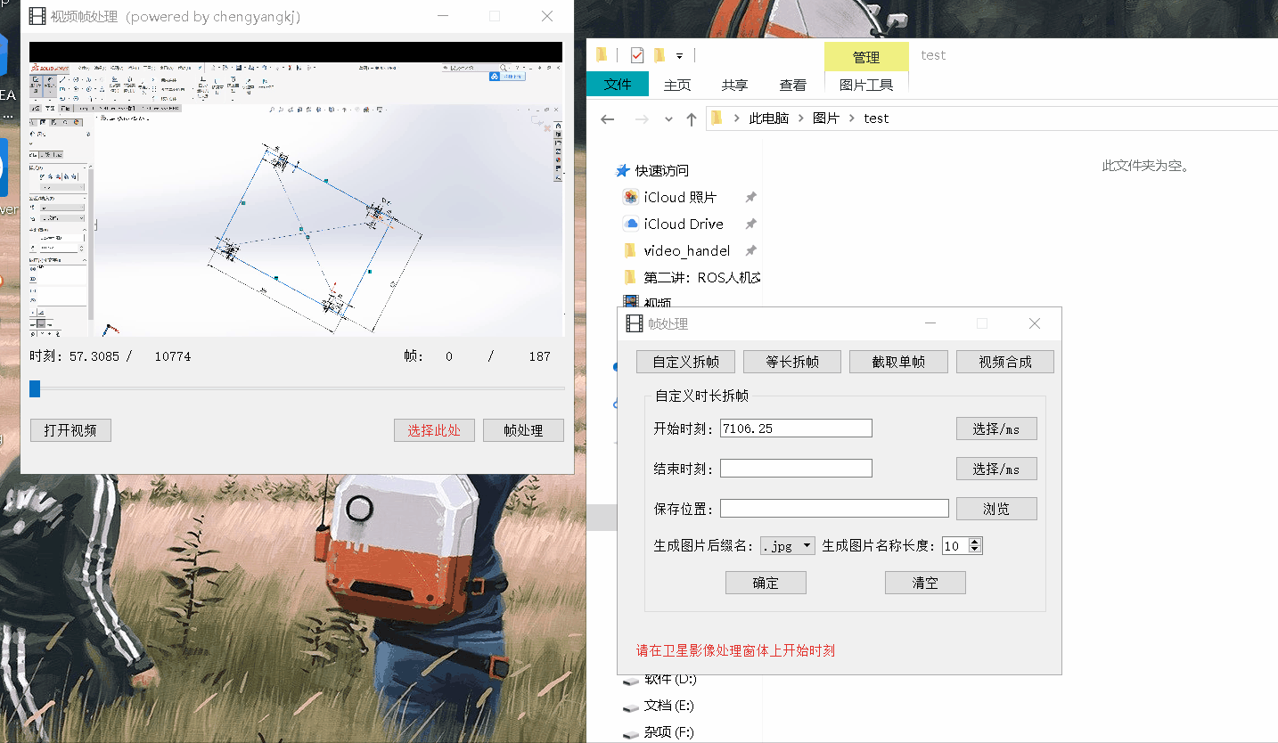Open the 文件 menu in Explorer

pos(618,85)
